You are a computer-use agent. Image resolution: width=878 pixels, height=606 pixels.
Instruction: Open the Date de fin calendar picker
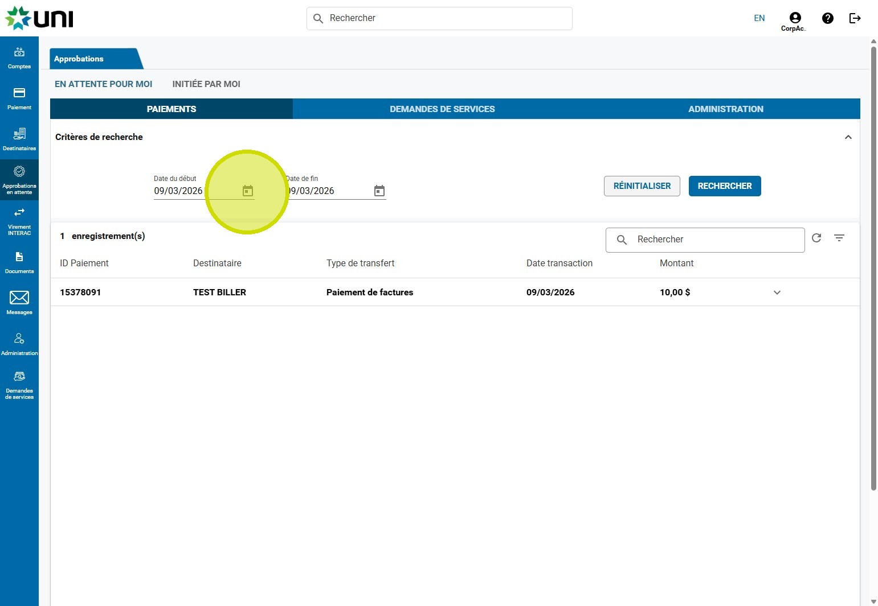pyautogui.click(x=379, y=191)
